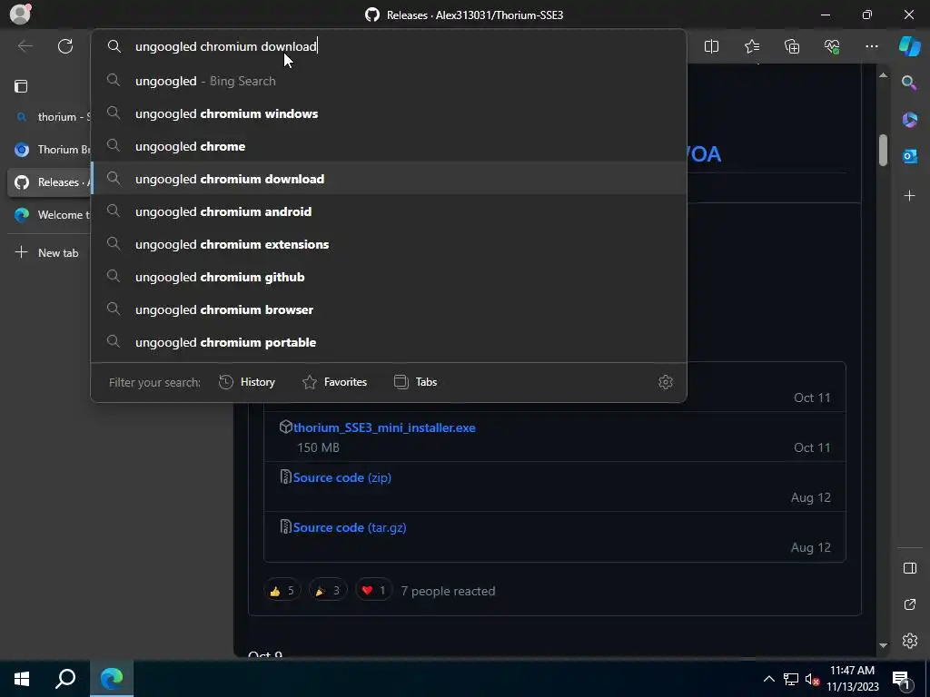Viewport: 930px width, 697px height.
Task: Filter search by History
Action: tap(247, 382)
